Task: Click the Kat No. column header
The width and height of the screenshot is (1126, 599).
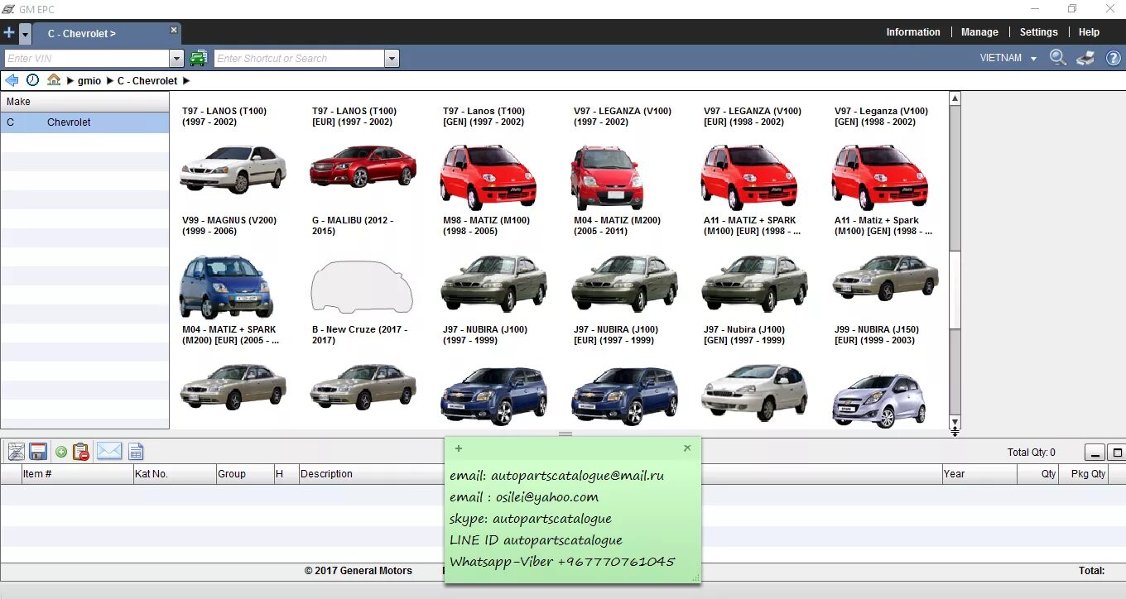Action: tap(174, 474)
